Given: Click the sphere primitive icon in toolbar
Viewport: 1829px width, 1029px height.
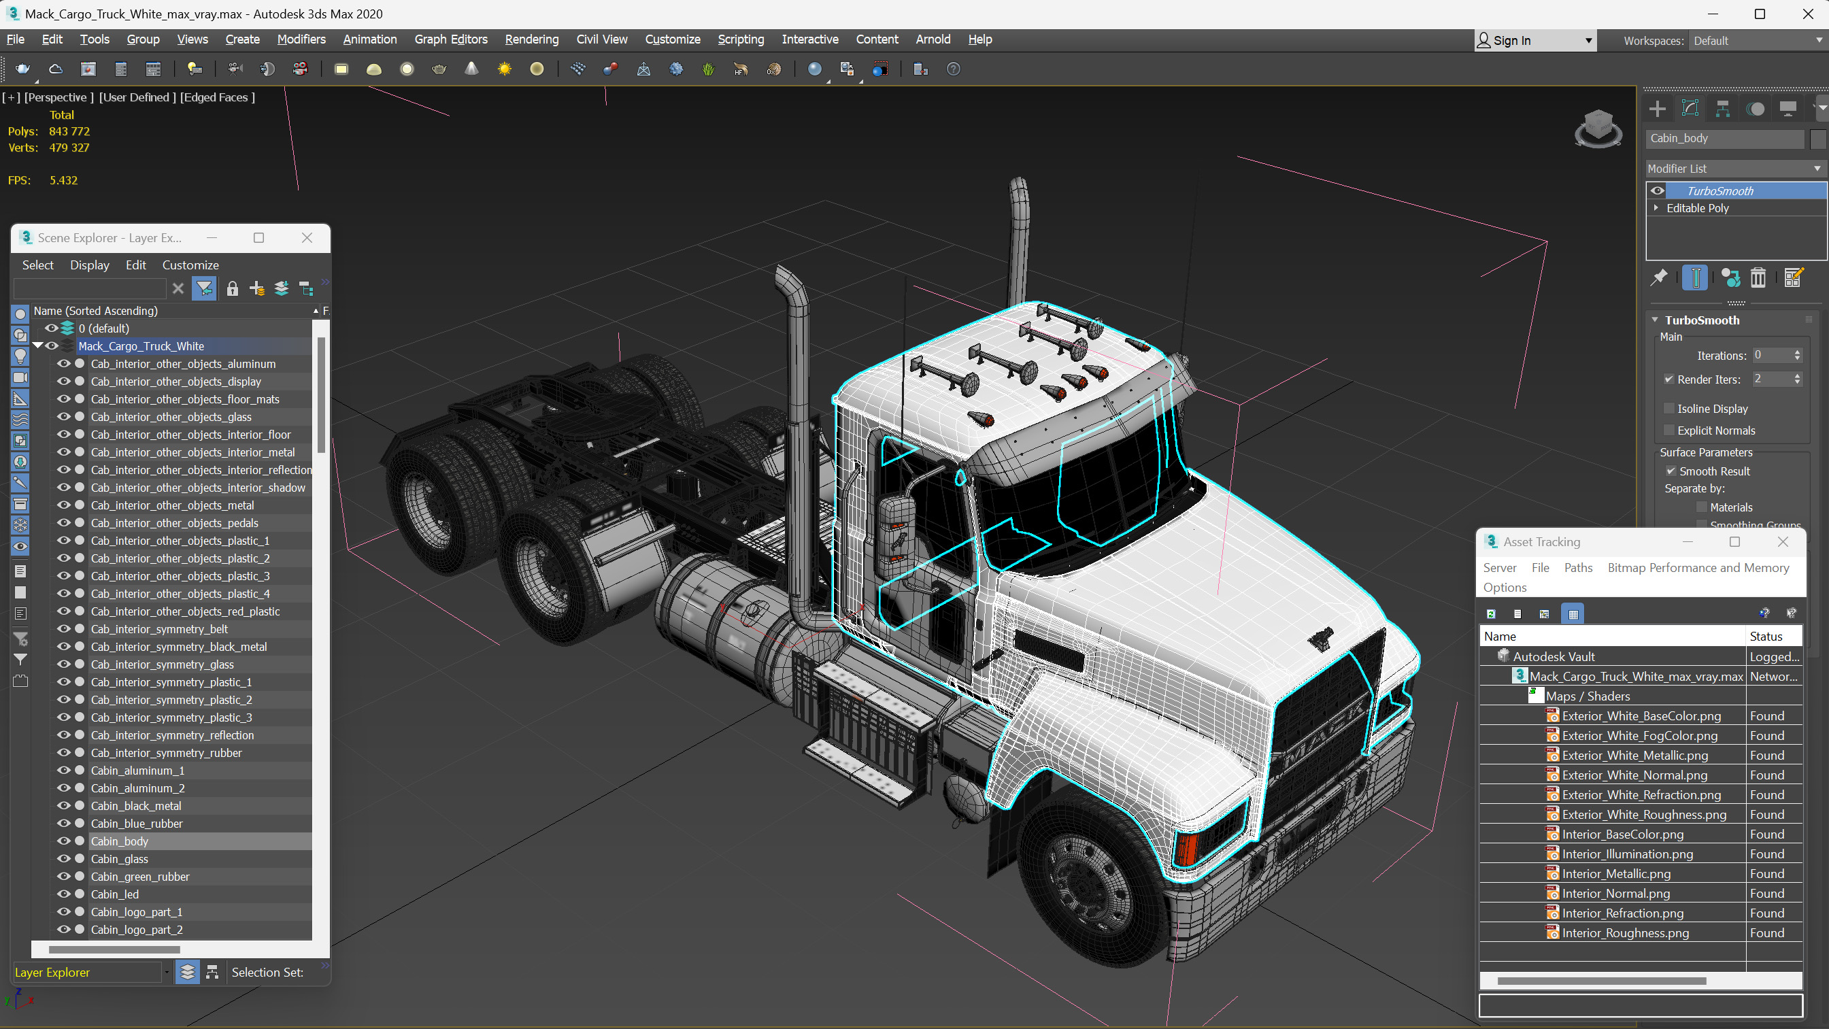Looking at the screenshot, I should 407,69.
